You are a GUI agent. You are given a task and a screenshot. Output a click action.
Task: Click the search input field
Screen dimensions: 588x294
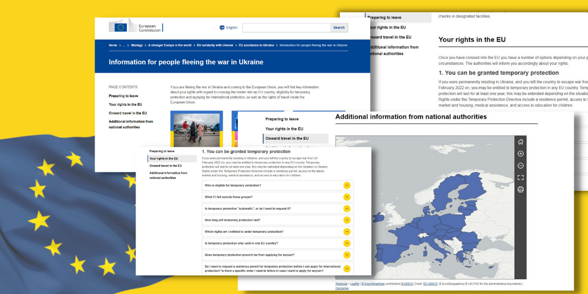[x=286, y=28]
